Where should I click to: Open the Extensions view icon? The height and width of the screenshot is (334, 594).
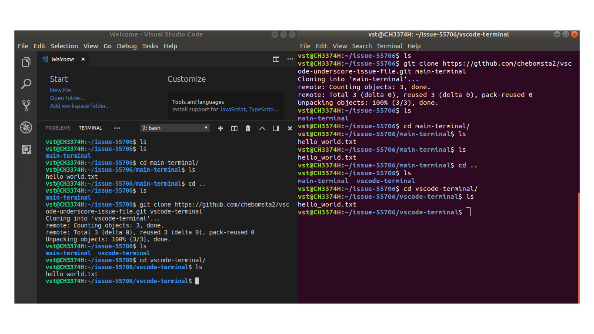pos(26,149)
